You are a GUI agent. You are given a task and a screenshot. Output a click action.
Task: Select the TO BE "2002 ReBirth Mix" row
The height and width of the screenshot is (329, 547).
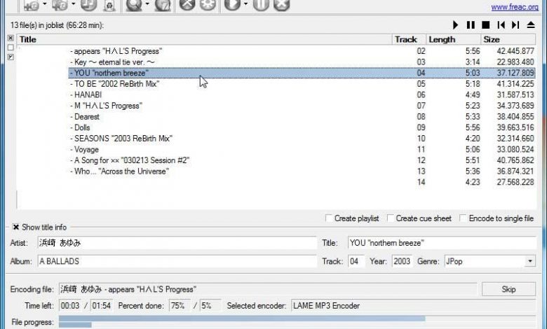click(302, 84)
